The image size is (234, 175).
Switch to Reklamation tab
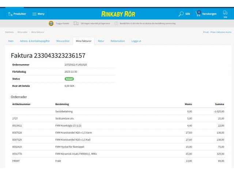pos(118,41)
